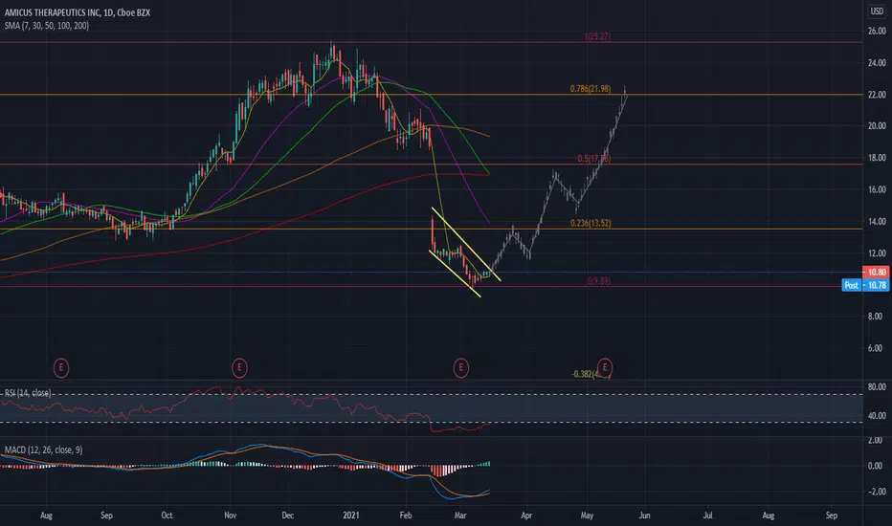Screen dimensions: 892x526
Task: Click the red 10.80 last price tag
Action: click(876, 272)
